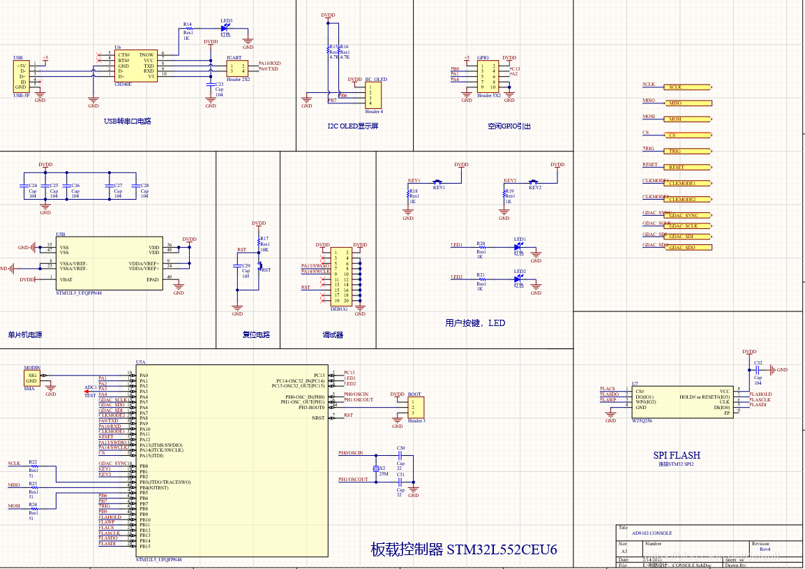Select the BOOT Header 3 component
The image size is (805, 569).
tap(415, 408)
